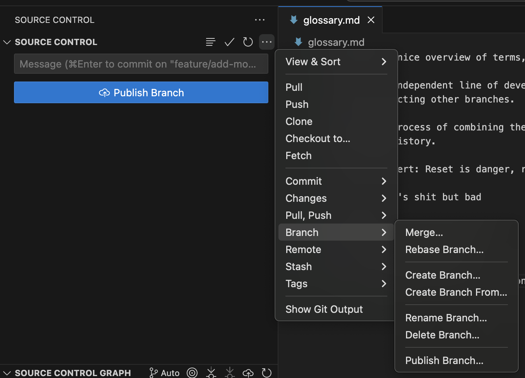Go to current history item target icon
The image size is (525, 378).
[x=192, y=373]
